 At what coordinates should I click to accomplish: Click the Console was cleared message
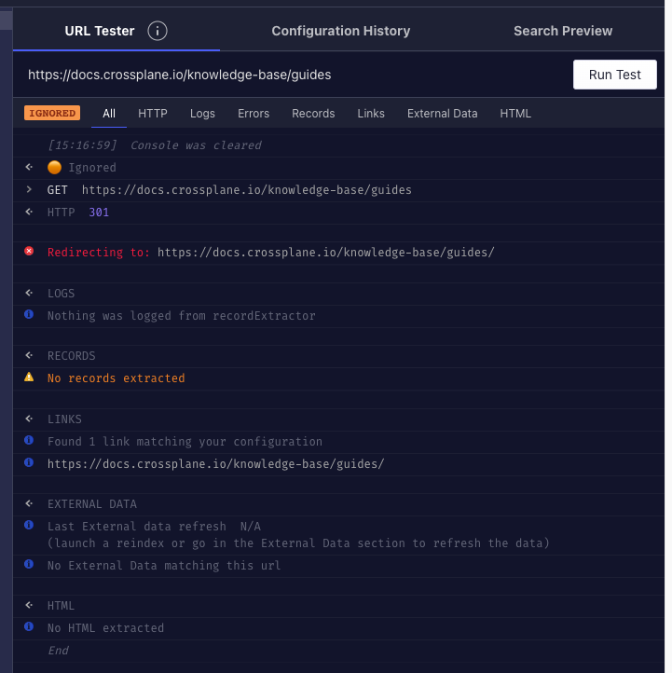[196, 145]
